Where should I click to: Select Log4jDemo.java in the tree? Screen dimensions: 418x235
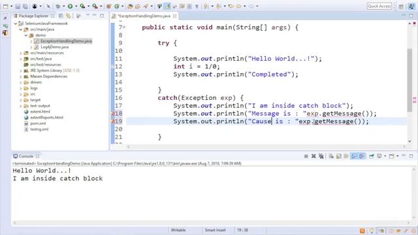55,47
